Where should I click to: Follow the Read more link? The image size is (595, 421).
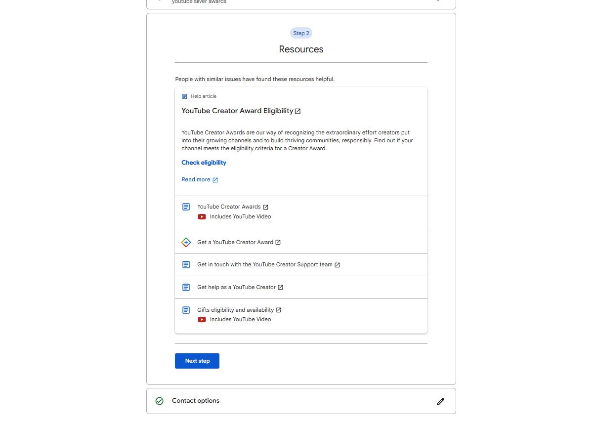(196, 180)
